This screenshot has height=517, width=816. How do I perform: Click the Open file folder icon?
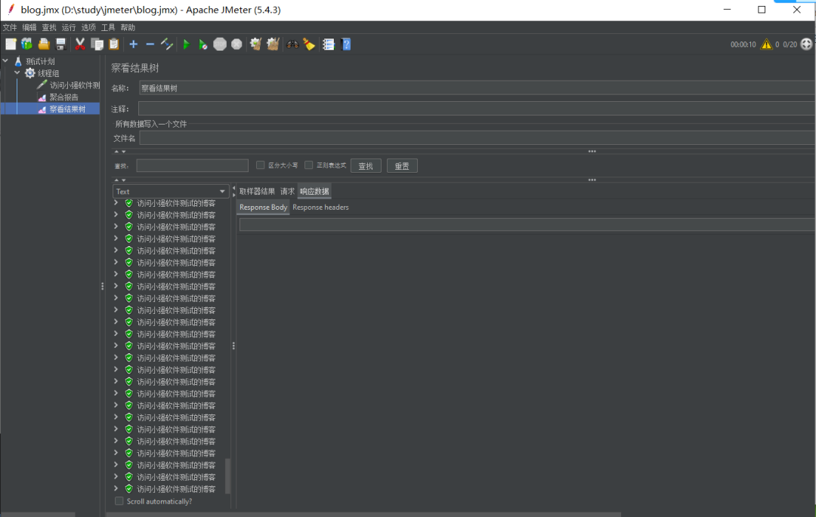(x=45, y=45)
